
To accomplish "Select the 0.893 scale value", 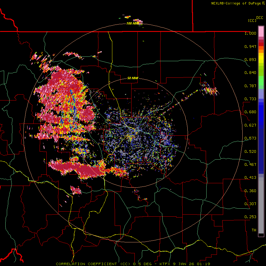I will coord(250,59).
